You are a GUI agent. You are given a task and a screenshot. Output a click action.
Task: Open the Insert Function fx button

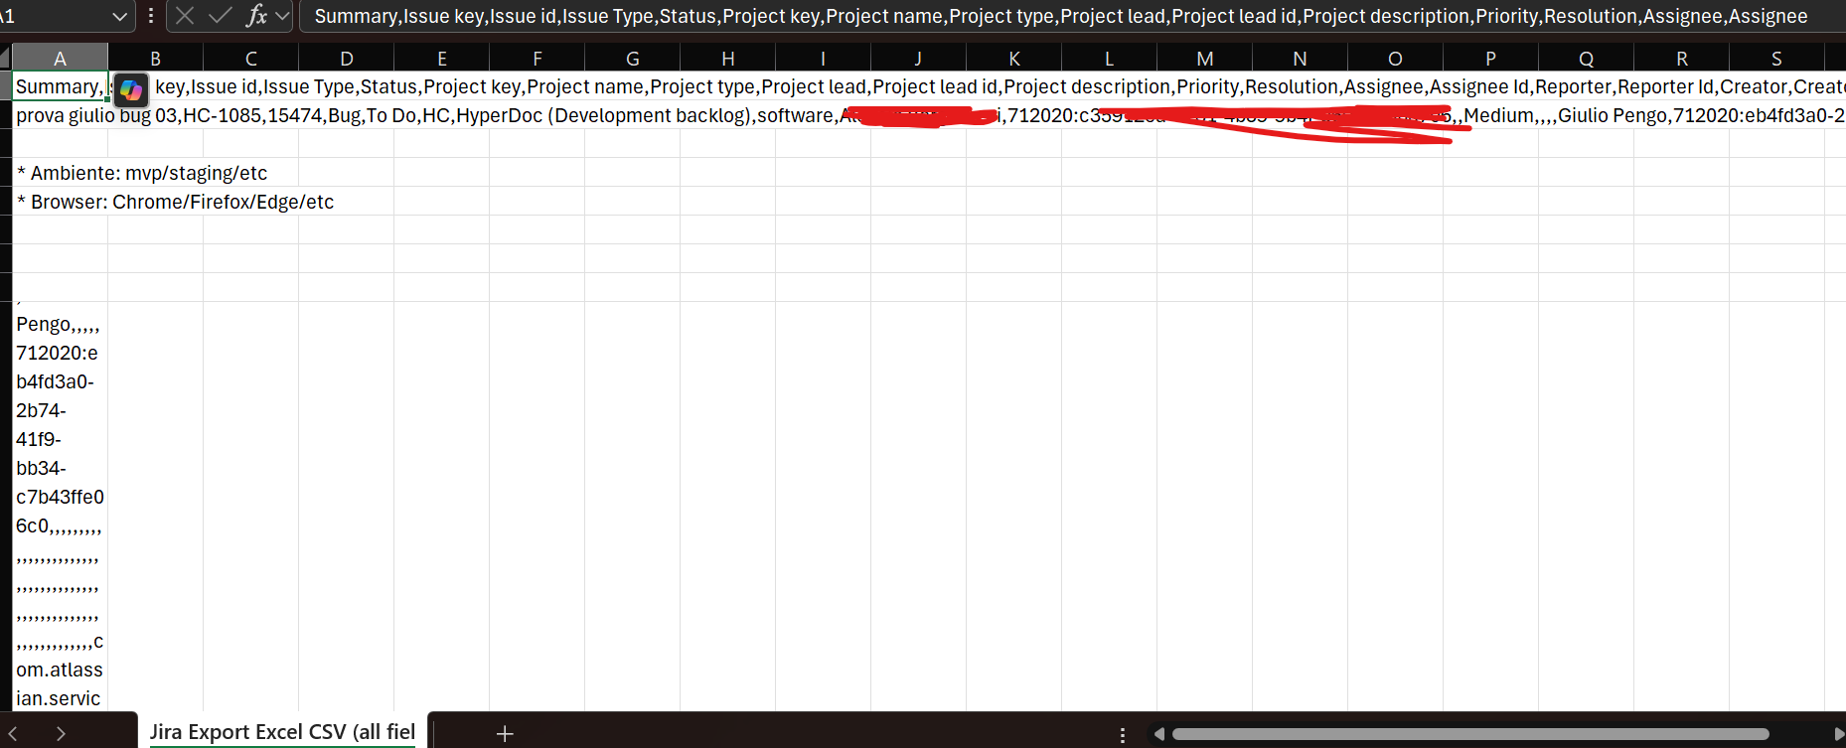[x=256, y=15]
